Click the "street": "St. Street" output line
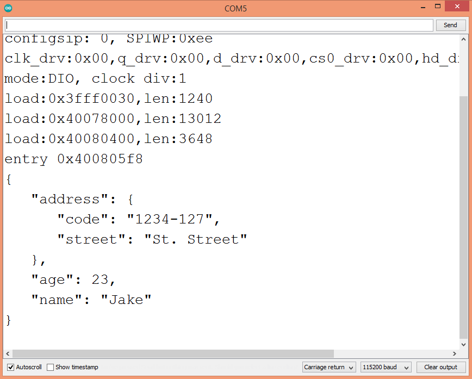 (152, 239)
